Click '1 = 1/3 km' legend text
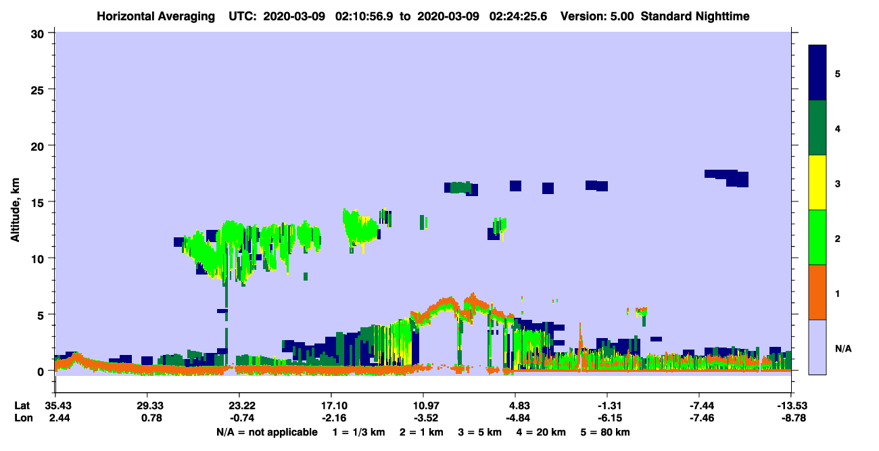879x451 pixels. pos(358,432)
